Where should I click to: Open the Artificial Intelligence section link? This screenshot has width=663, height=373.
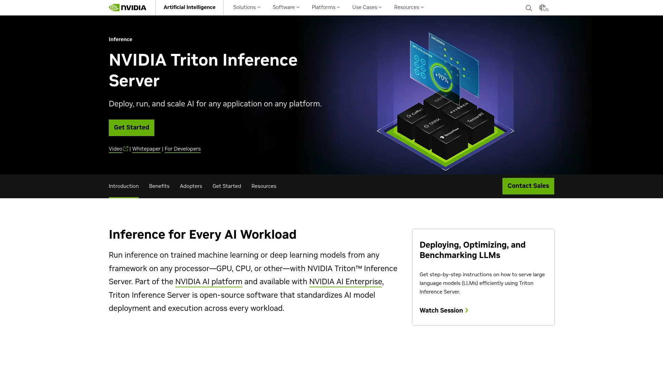[x=190, y=7]
